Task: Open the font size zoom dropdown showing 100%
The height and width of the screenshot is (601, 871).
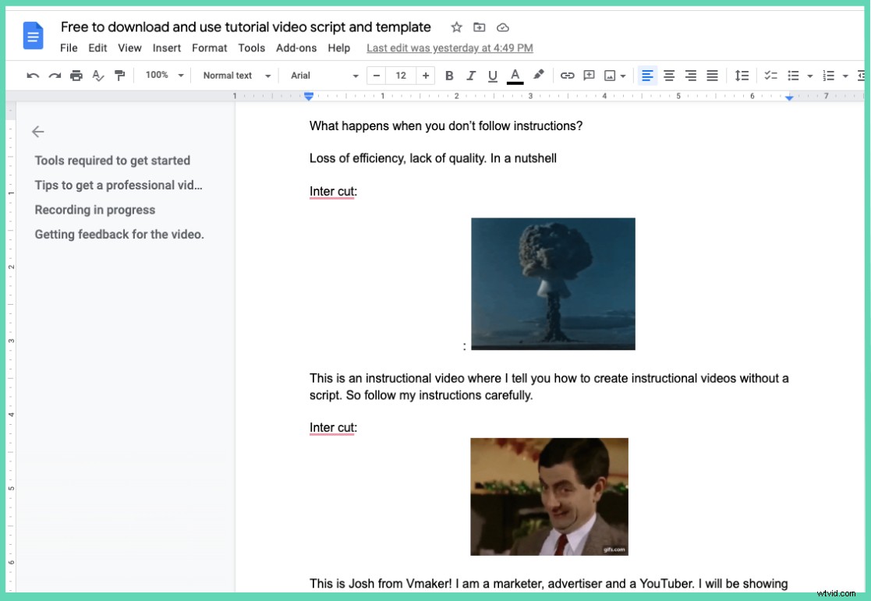Action: point(161,75)
